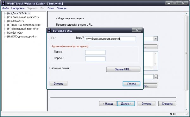Click the NUM status bar indicator
The width and height of the screenshot is (190, 117).
[173, 114]
